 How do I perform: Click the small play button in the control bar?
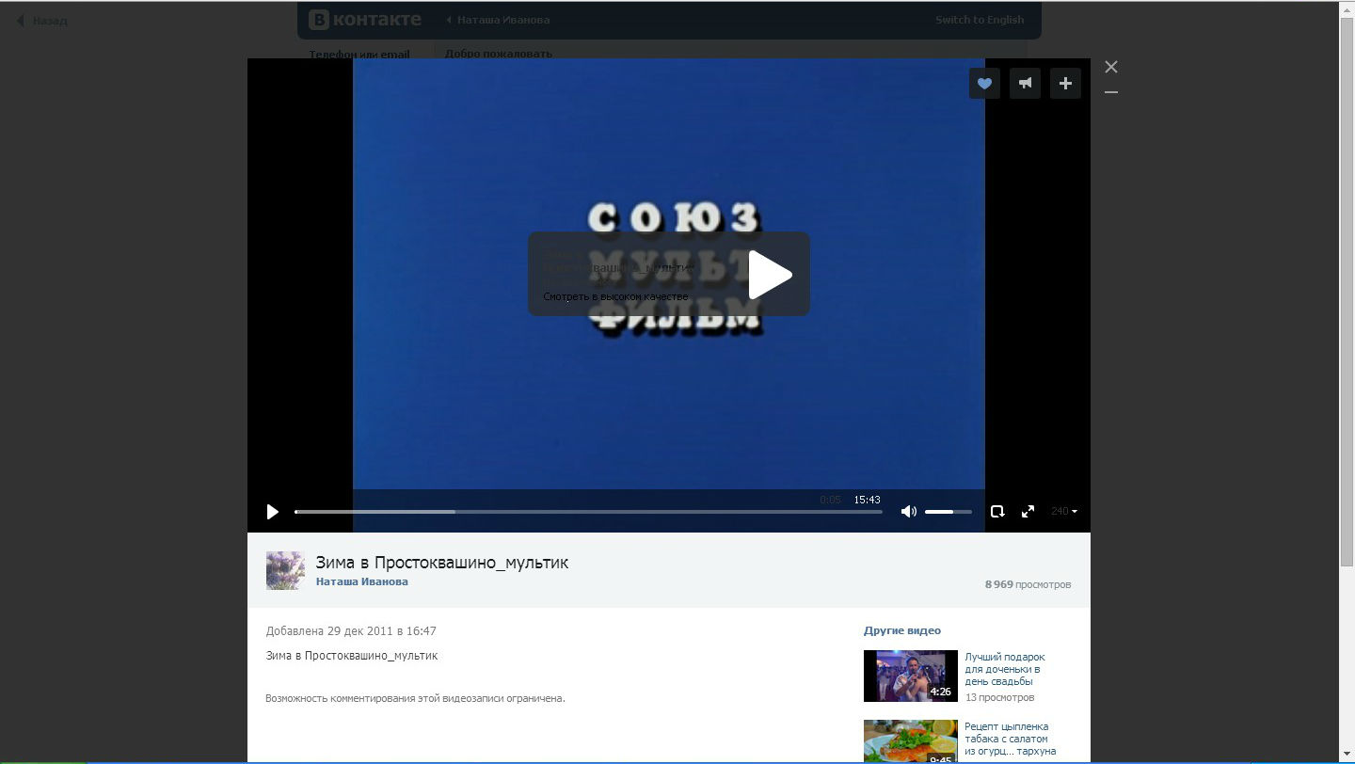(272, 512)
